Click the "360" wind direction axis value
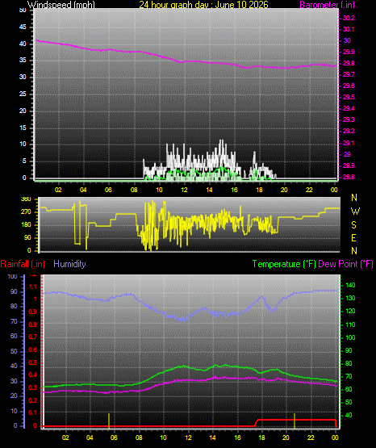Screen dimensions: 376x448 click(26, 199)
